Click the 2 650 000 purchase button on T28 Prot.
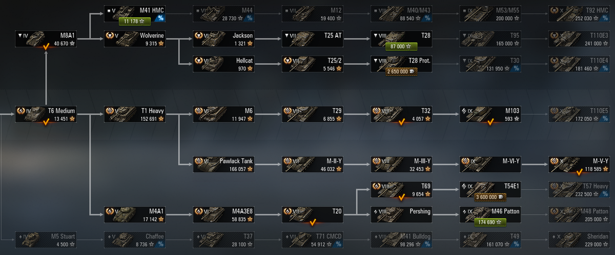This screenshot has width=615, height=255. point(401,72)
